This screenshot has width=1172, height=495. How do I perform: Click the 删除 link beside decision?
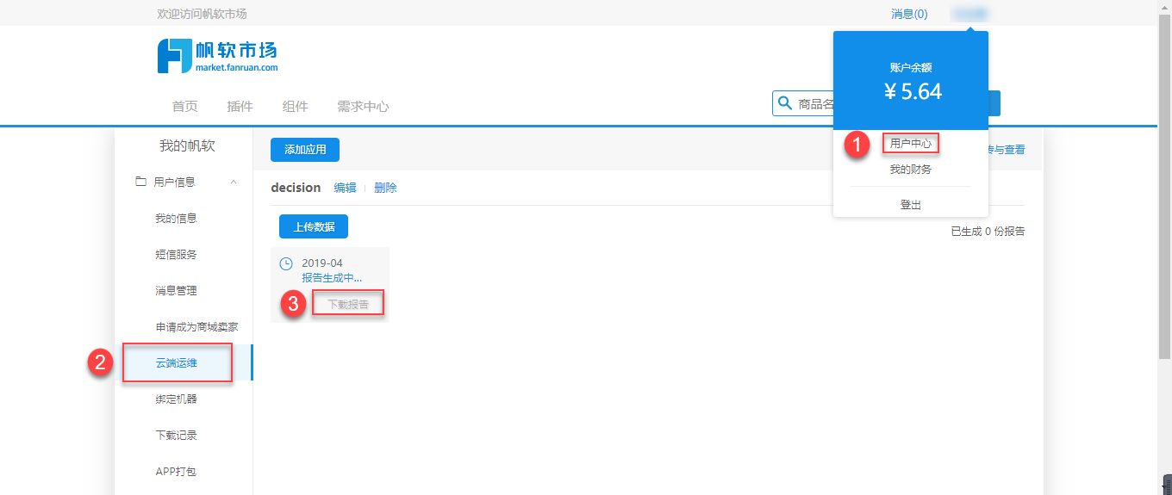385,188
